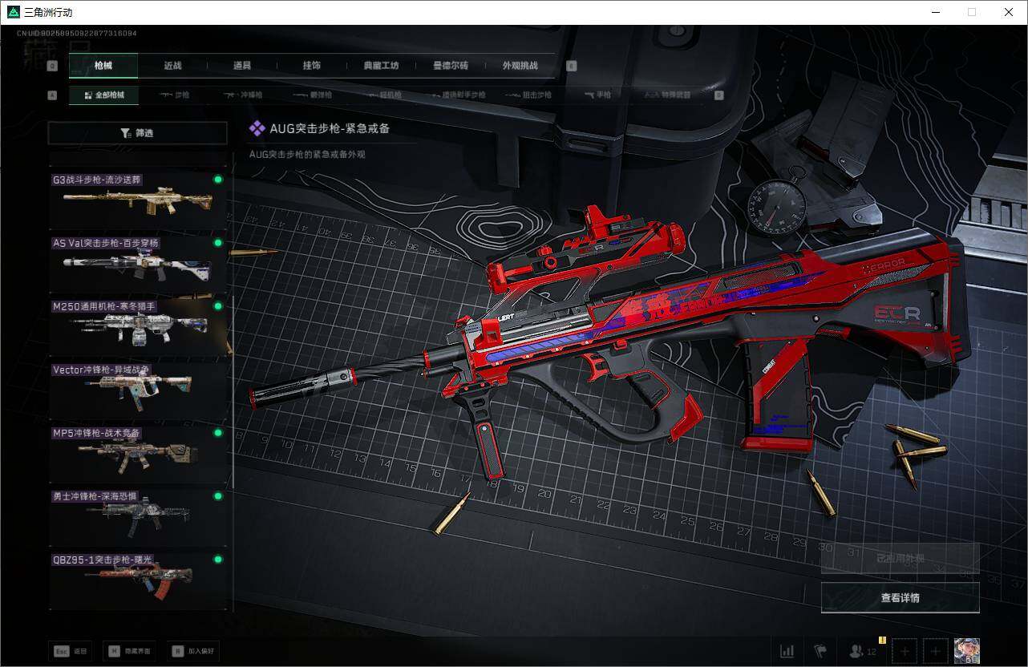Image resolution: width=1028 pixels, height=667 pixels.
Task: Click the 已启用外观 button
Action: click(901, 558)
